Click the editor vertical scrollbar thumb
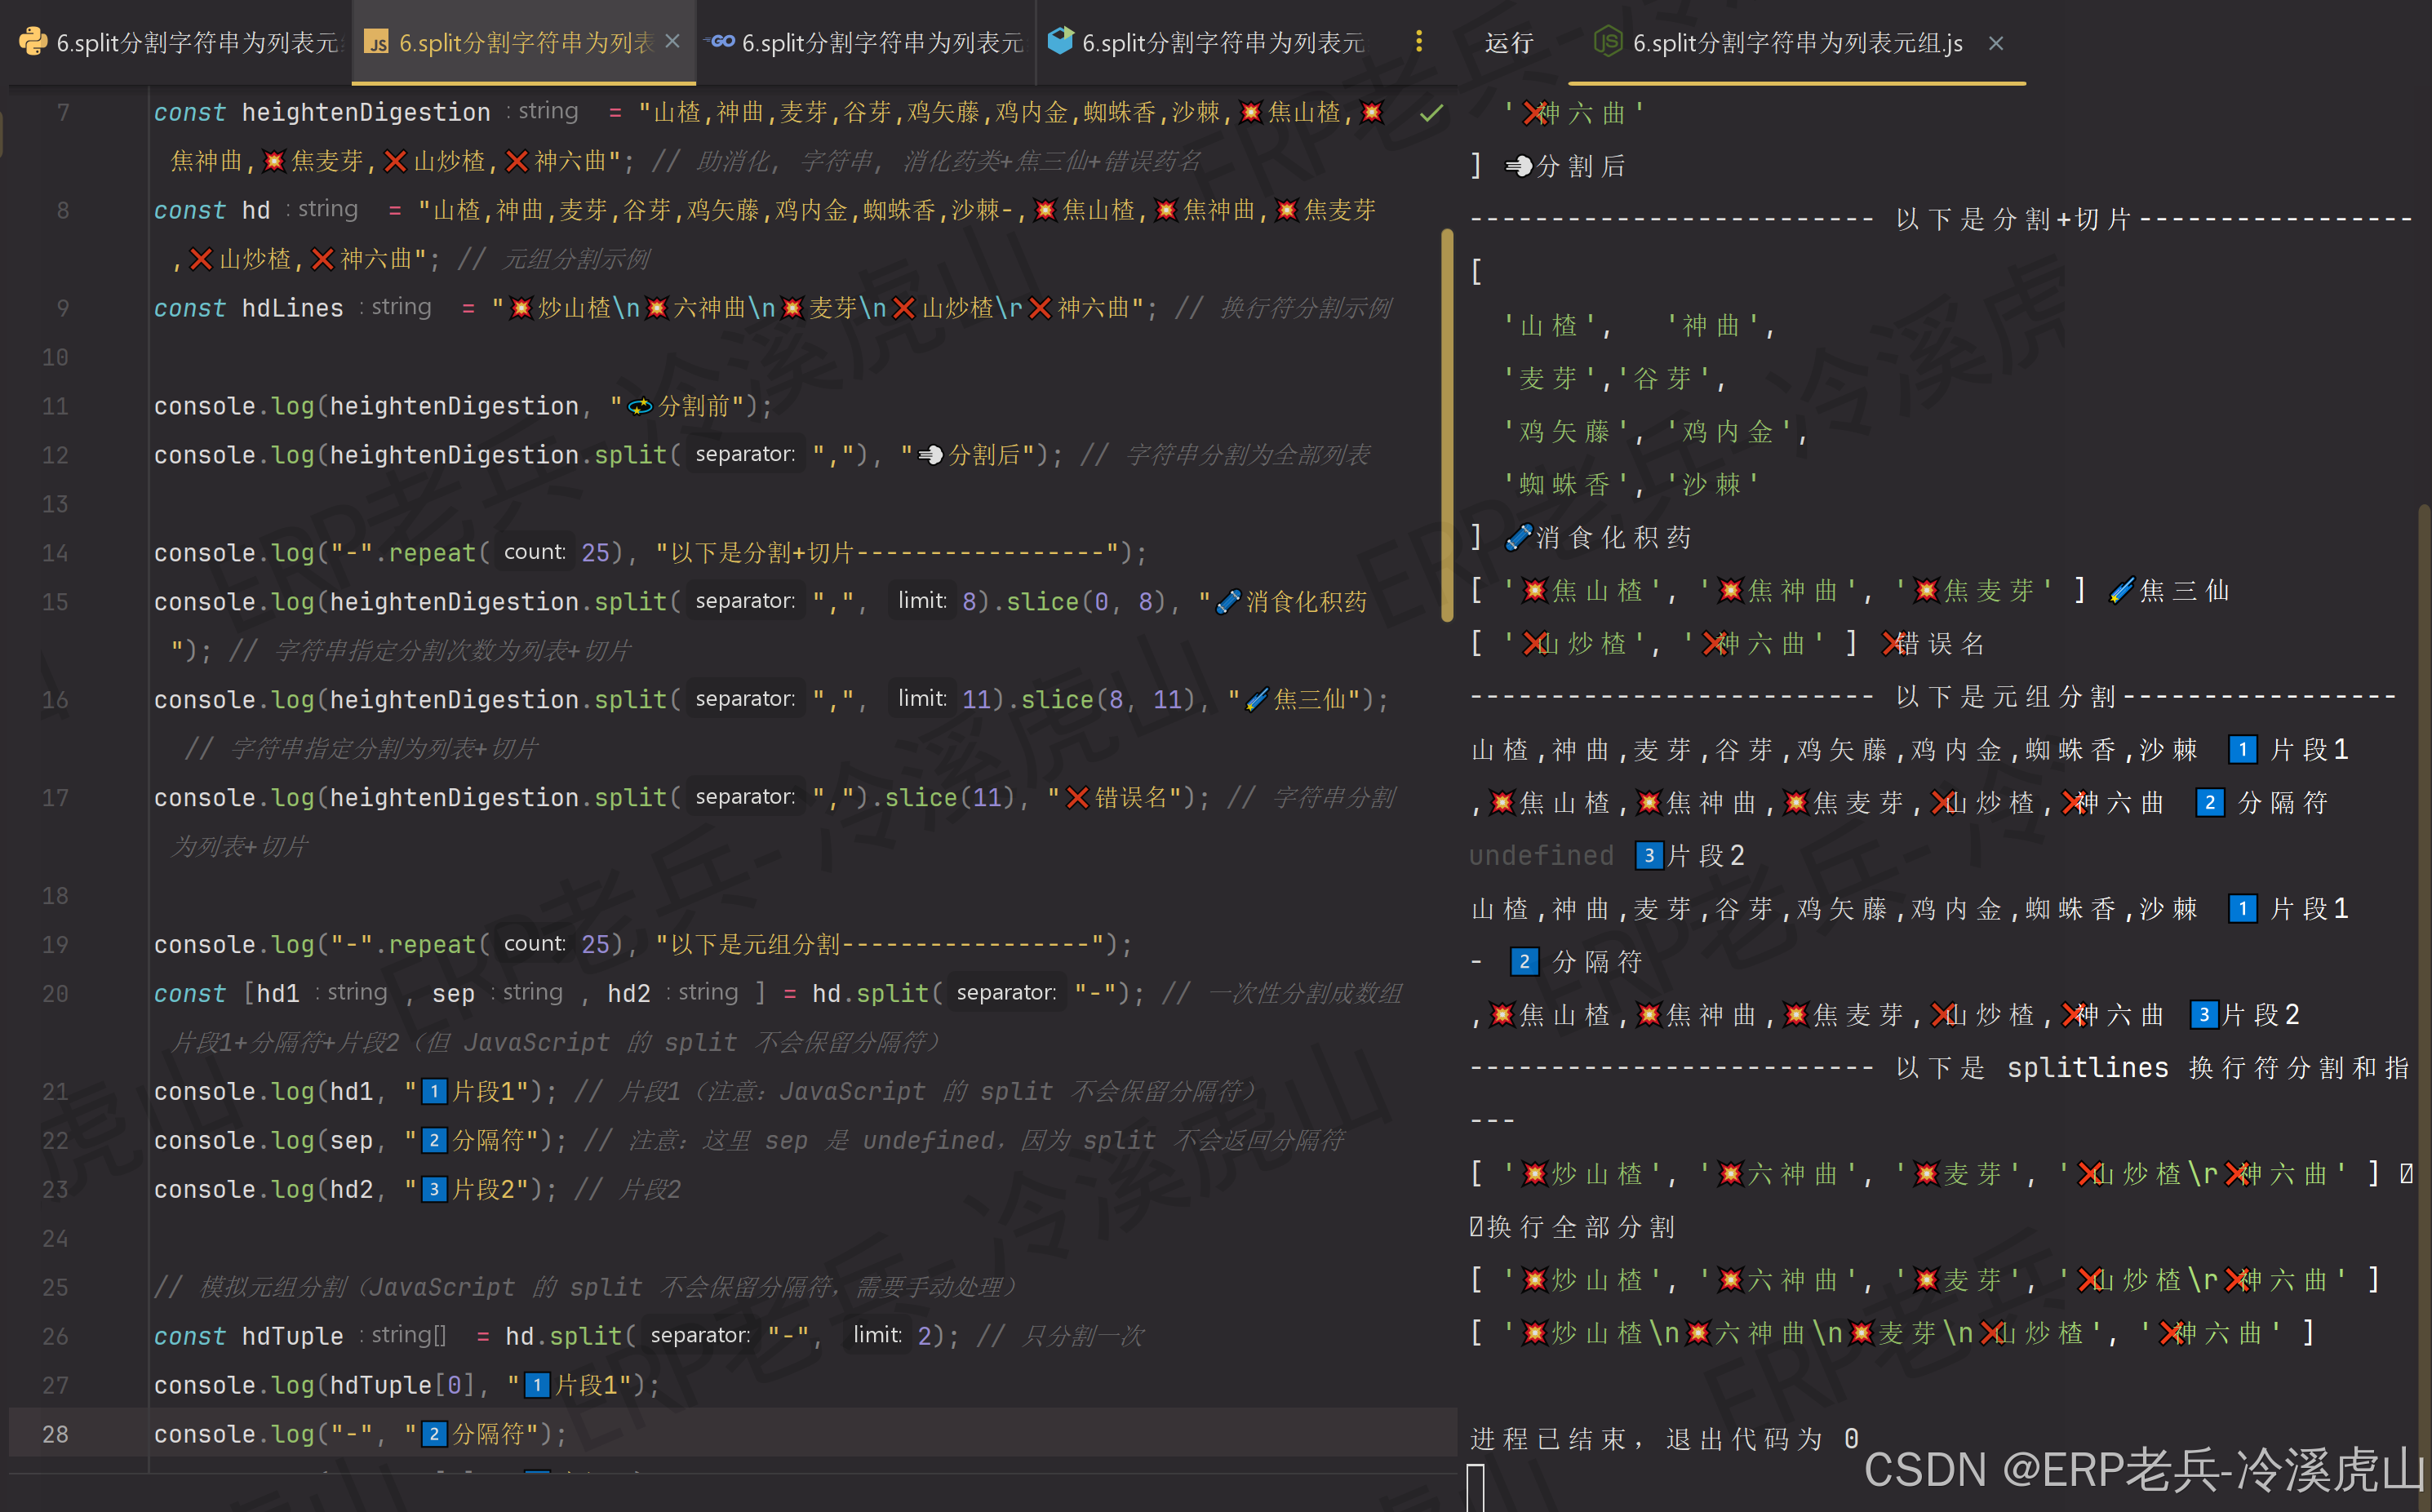The image size is (2432, 1512). (1447, 425)
